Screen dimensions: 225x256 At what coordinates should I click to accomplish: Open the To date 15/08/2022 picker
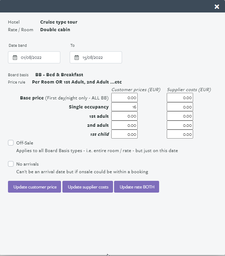tap(96, 57)
